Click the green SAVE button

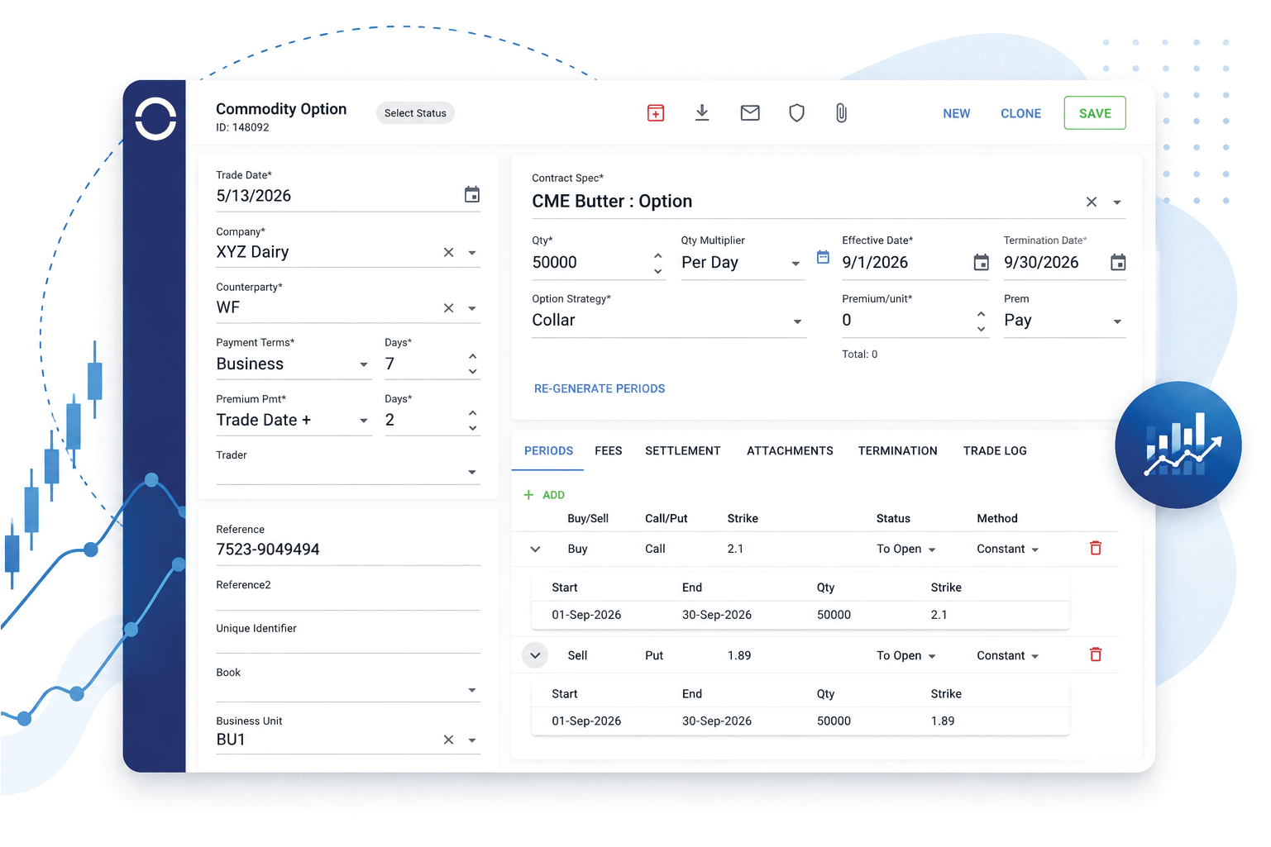click(x=1095, y=113)
